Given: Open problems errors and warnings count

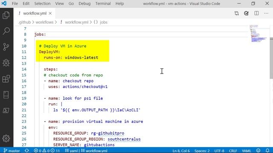Looking at the screenshot, I should (42, 151).
